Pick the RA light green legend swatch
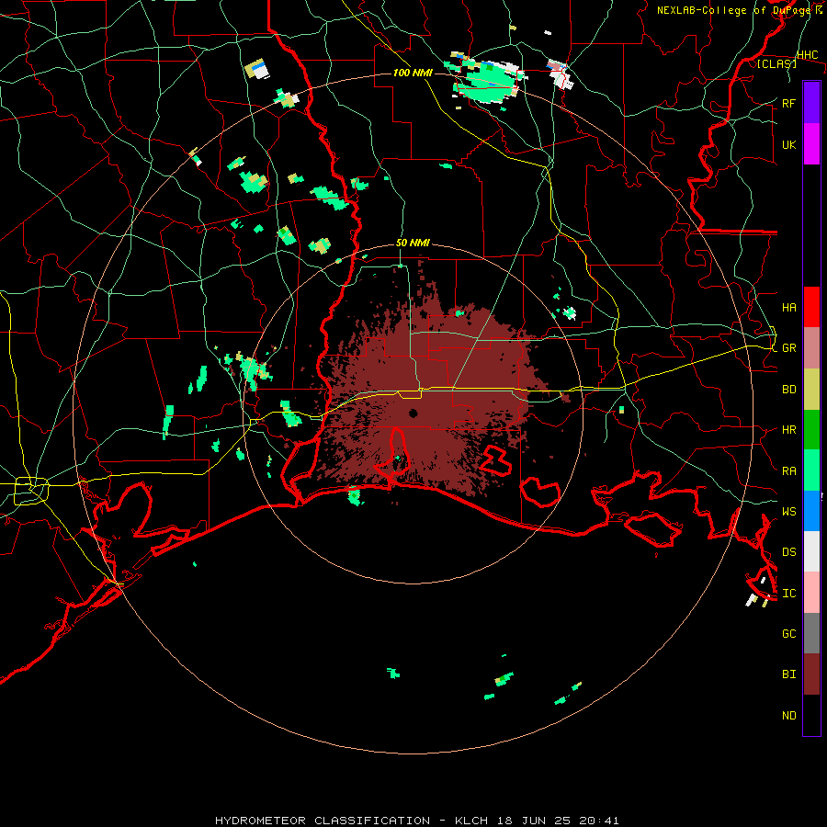 click(811, 470)
